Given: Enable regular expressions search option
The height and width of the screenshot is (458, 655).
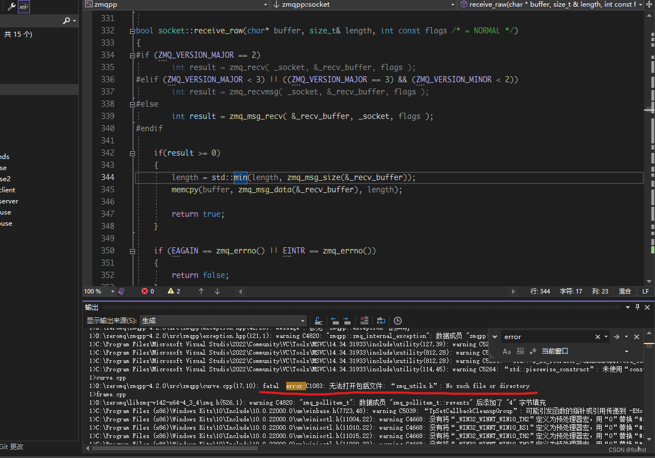Looking at the screenshot, I should click(x=533, y=351).
